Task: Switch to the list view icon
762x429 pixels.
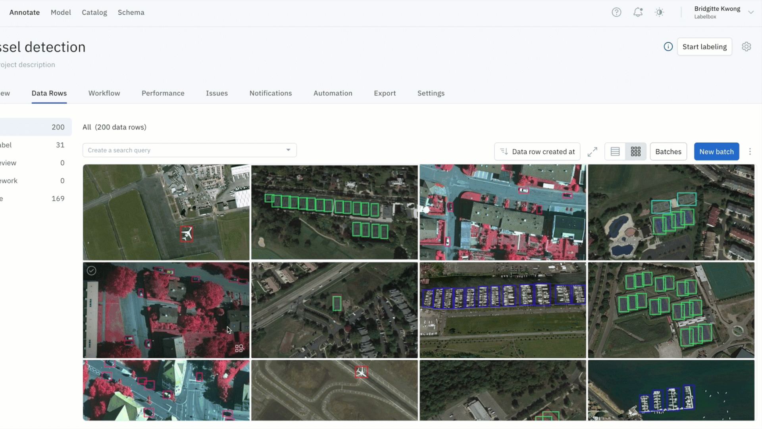Action: tap(615, 152)
